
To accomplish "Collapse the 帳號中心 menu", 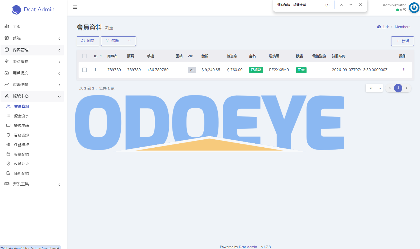I will click(32, 96).
